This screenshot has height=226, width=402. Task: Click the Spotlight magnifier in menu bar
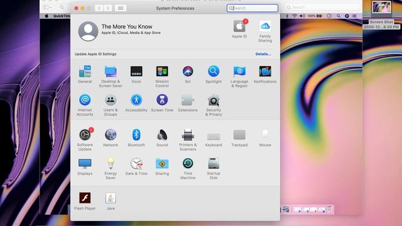point(339,16)
